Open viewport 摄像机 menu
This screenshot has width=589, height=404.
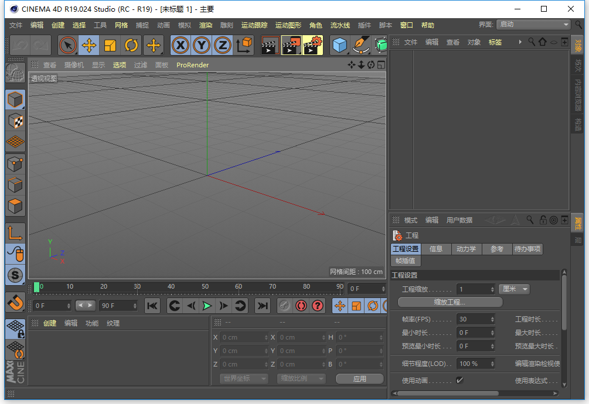[x=74, y=65]
